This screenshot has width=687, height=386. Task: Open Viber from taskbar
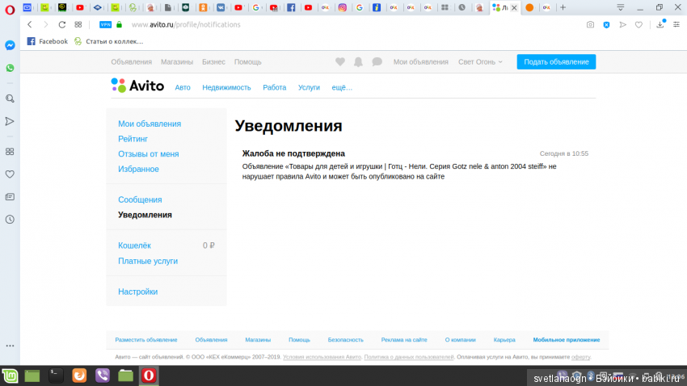[103, 376]
